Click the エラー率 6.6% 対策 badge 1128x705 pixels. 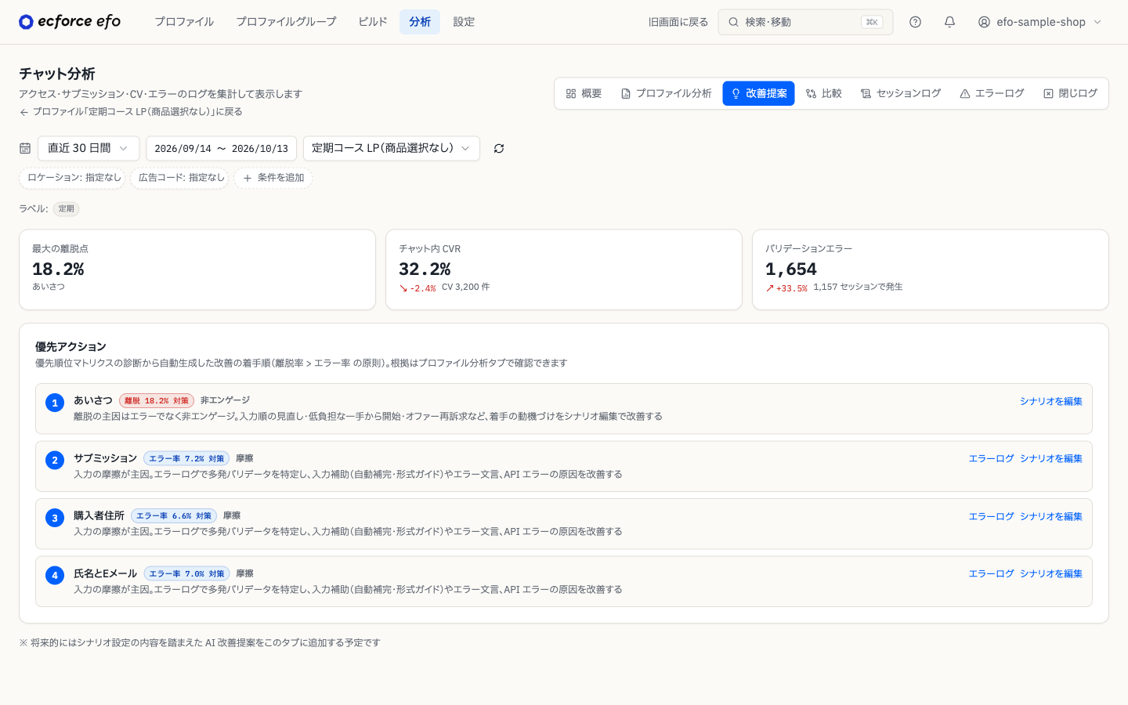click(174, 515)
